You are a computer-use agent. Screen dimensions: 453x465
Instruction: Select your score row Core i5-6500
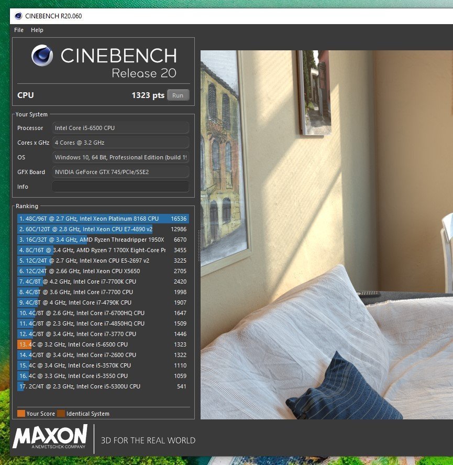(x=103, y=344)
